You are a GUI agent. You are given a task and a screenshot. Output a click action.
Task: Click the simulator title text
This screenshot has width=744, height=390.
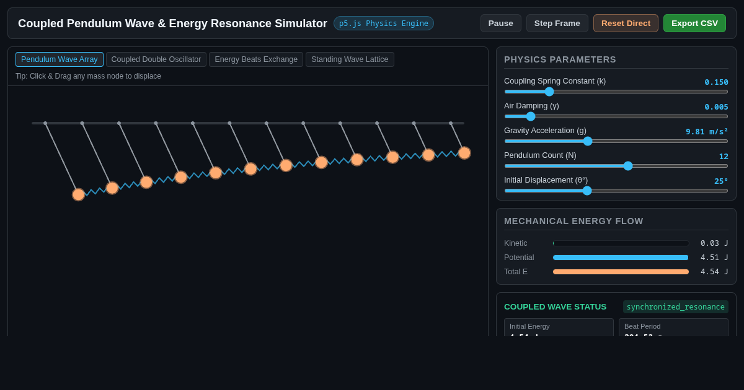click(172, 24)
